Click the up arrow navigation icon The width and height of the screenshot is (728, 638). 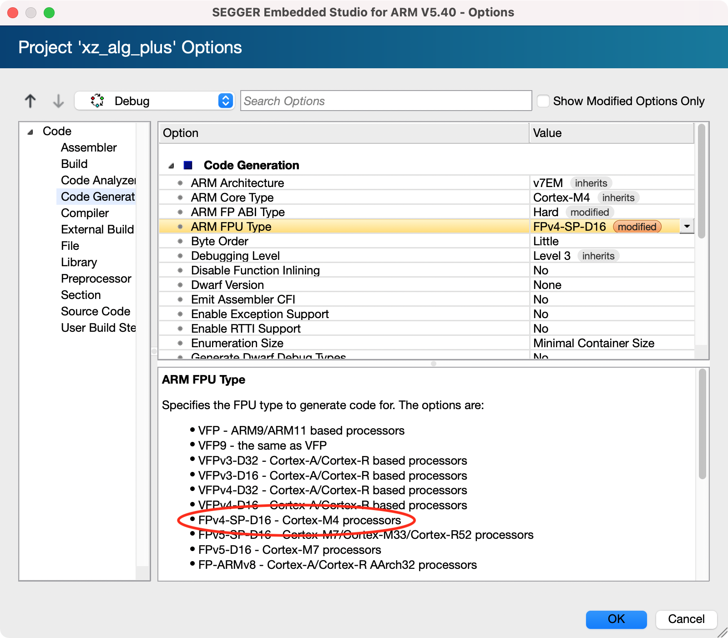30,101
